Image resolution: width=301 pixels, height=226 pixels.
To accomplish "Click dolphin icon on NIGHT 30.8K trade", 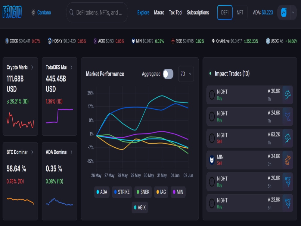I will [287, 95].
